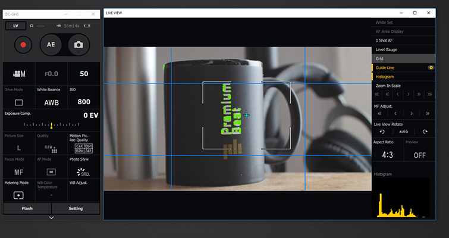The height and width of the screenshot is (238, 449).
Task: Click the Flash button
Action: [x=27, y=208]
